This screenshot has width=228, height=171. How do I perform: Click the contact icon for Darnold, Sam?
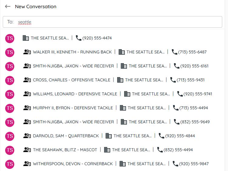27,136
